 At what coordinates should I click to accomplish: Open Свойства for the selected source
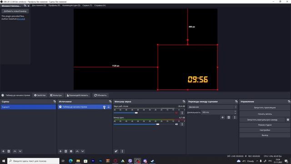(40, 95)
